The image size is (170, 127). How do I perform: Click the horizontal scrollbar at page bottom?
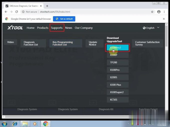(67, 117)
